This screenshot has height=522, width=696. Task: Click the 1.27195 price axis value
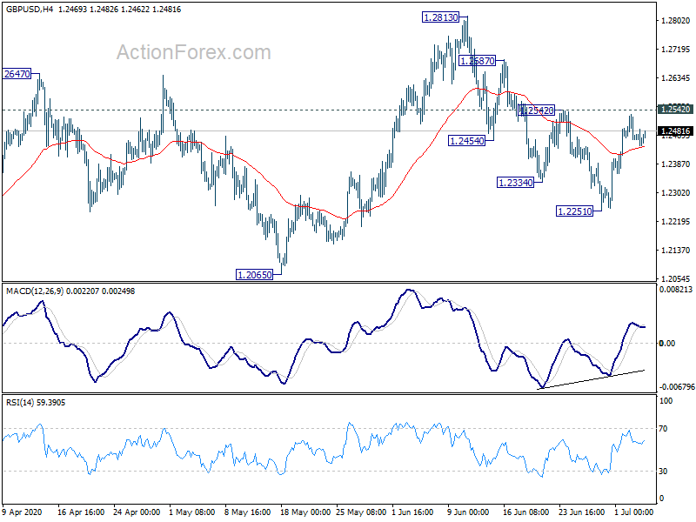(x=676, y=50)
